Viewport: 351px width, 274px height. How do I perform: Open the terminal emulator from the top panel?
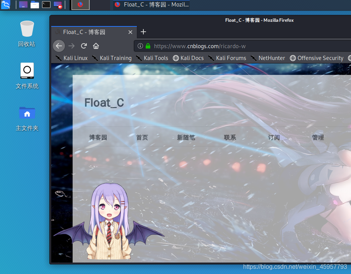[46, 5]
